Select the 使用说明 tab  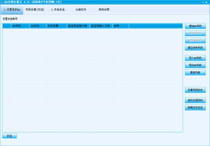[x=104, y=9]
